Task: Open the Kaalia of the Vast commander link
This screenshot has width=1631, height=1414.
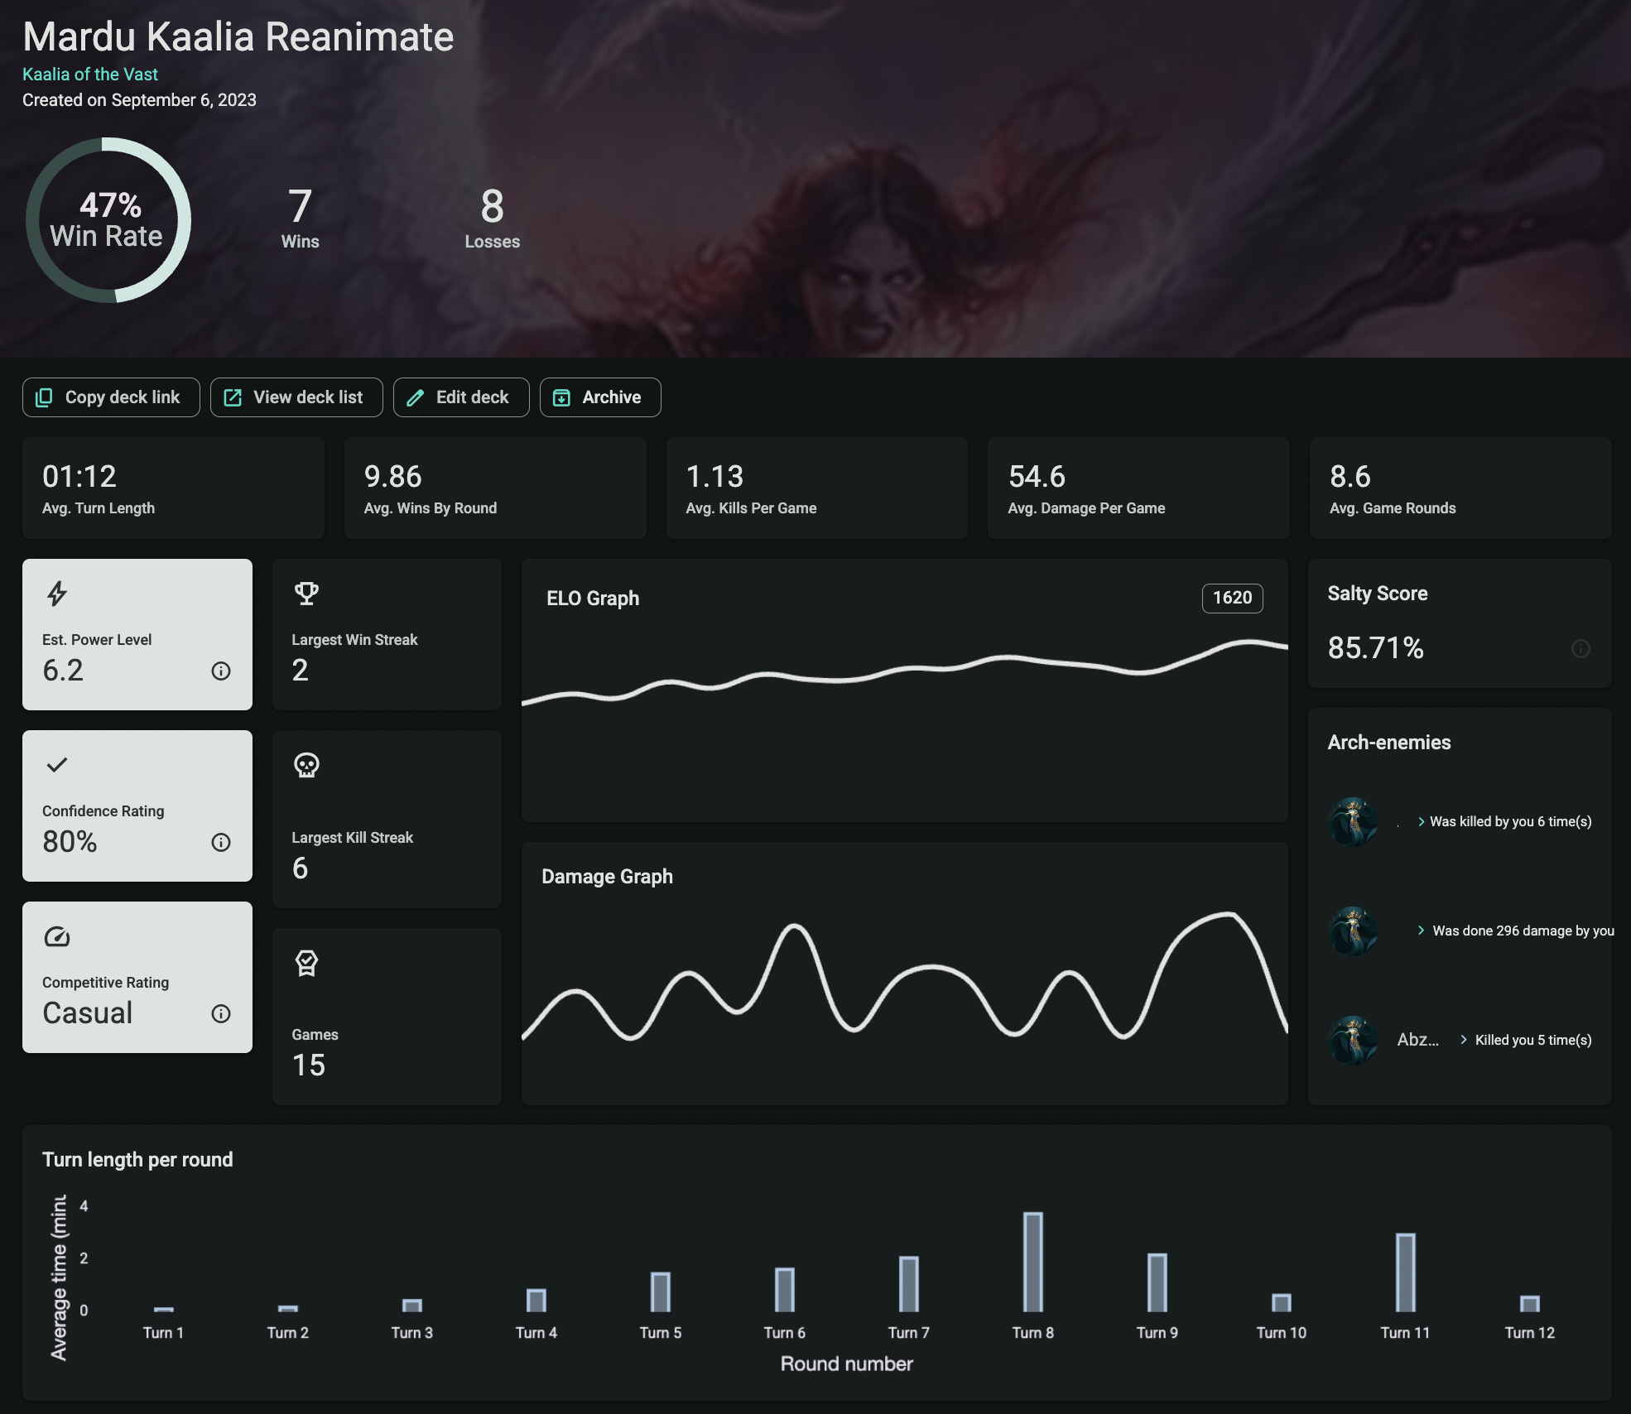Action: click(90, 75)
